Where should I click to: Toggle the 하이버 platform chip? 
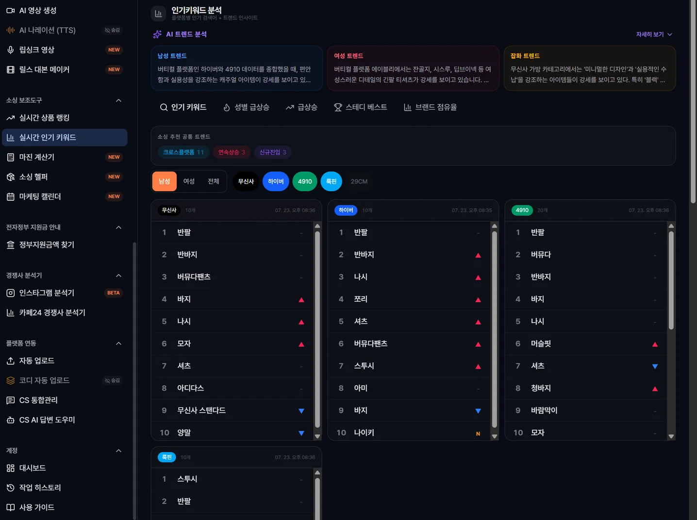[x=276, y=181]
